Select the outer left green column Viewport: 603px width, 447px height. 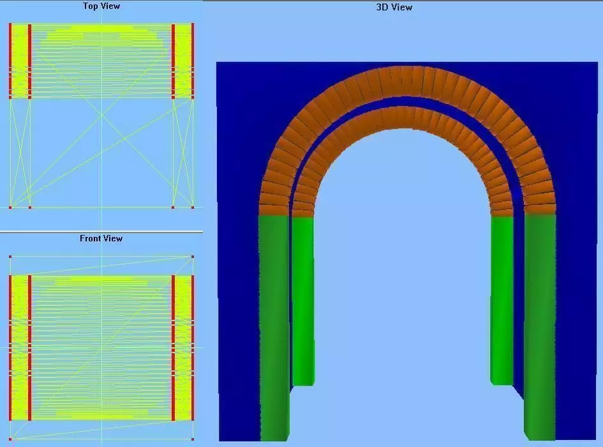click(x=274, y=327)
